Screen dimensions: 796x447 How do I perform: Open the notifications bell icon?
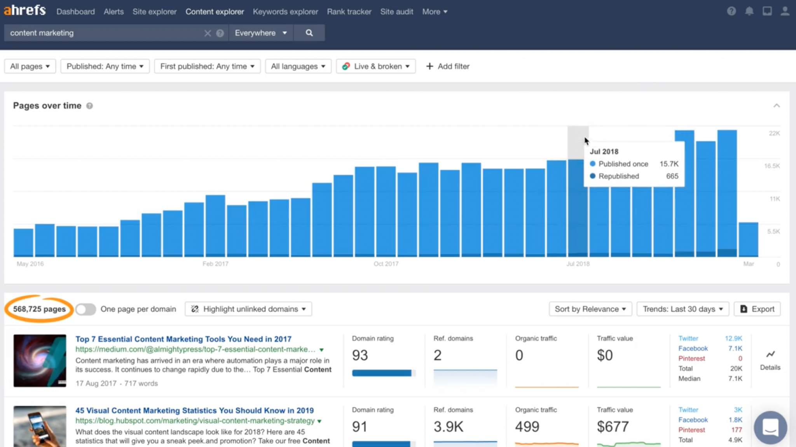(749, 11)
